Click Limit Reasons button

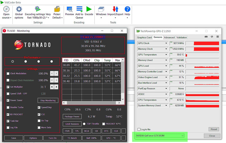(72, 124)
